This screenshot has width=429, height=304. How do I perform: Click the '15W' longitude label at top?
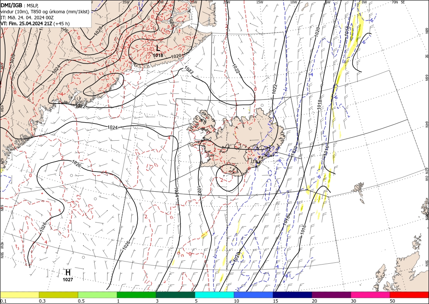[x=260, y=2]
